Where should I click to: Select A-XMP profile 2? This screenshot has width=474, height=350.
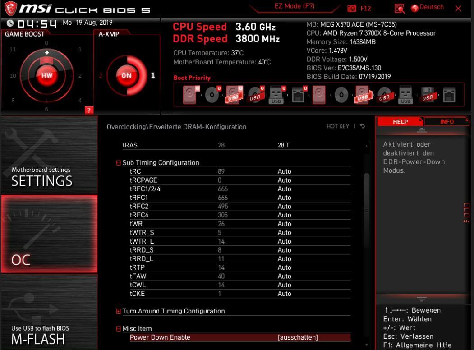click(101, 75)
